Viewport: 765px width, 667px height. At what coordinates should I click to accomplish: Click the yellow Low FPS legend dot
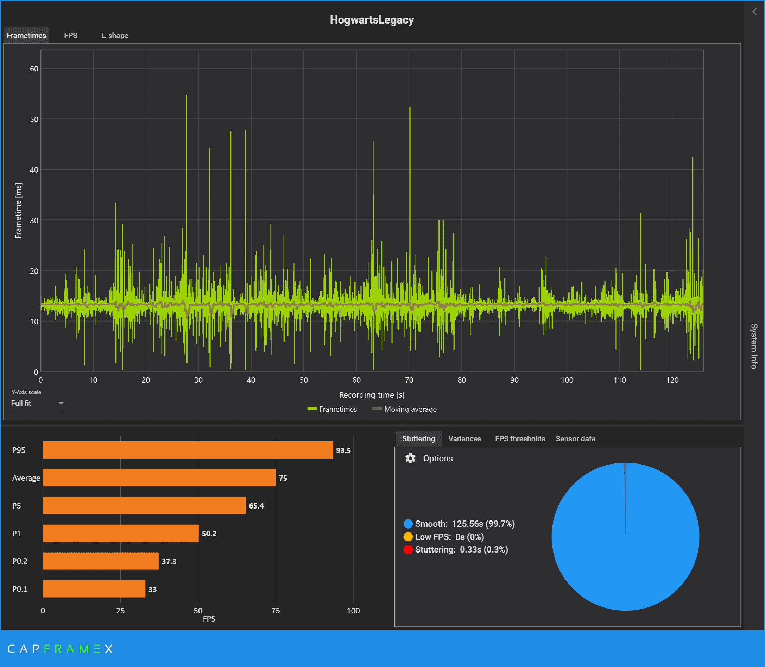click(408, 537)
